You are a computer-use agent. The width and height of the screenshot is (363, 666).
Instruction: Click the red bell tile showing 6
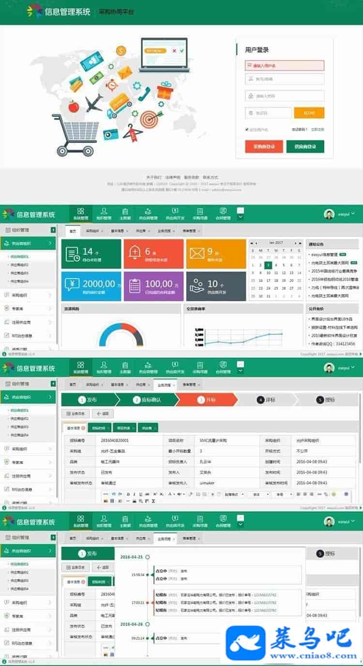pyautogui.click(x=153, y=254)
